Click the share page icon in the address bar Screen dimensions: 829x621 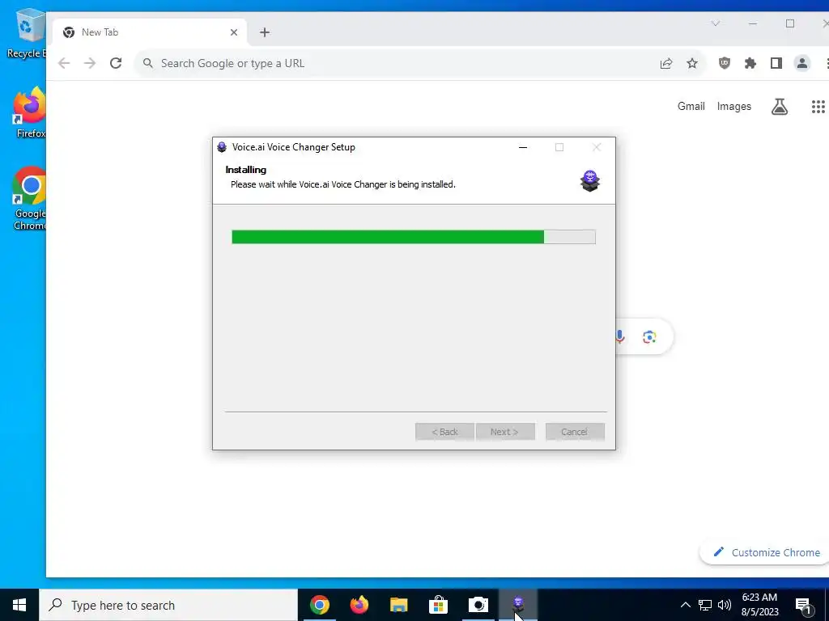click(666, 63)
